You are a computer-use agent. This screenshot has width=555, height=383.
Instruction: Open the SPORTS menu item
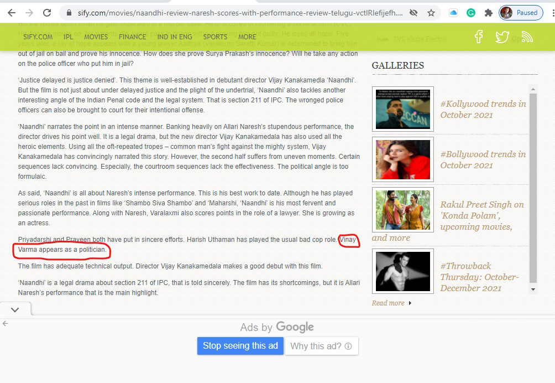tap(215, 37)
